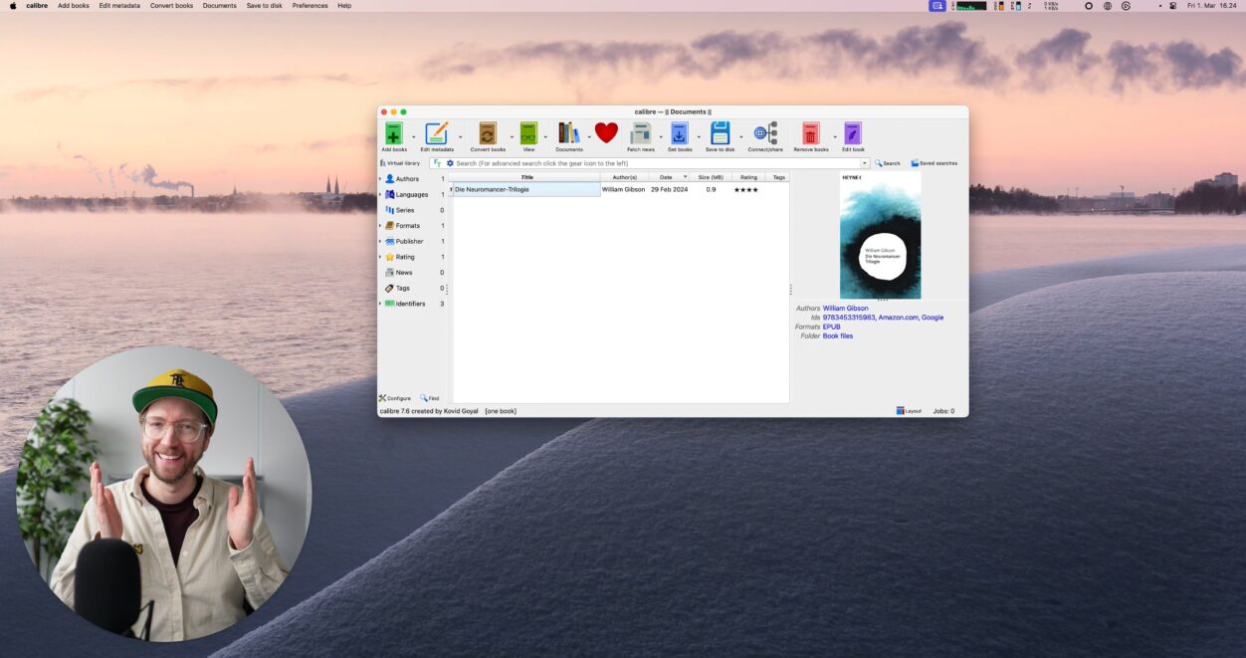Expand the Authors category in the tag browser
The width and height of the screenshot is (1246, 658).
coord(380,179)
